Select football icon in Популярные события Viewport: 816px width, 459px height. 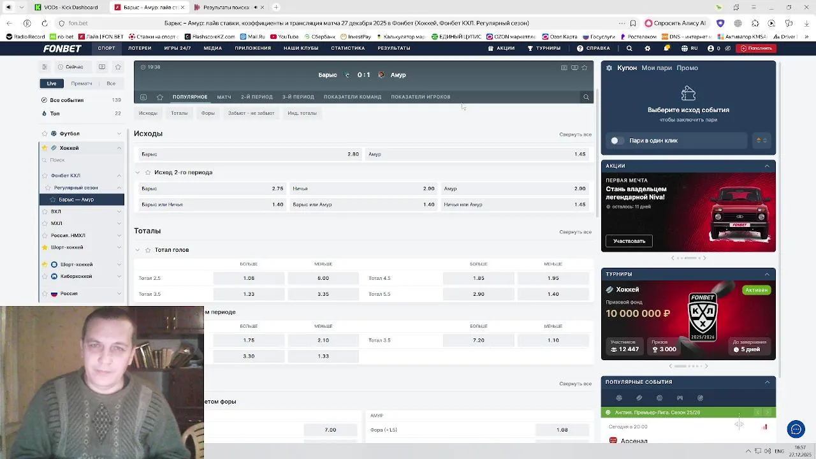click(x=619, y=398)
